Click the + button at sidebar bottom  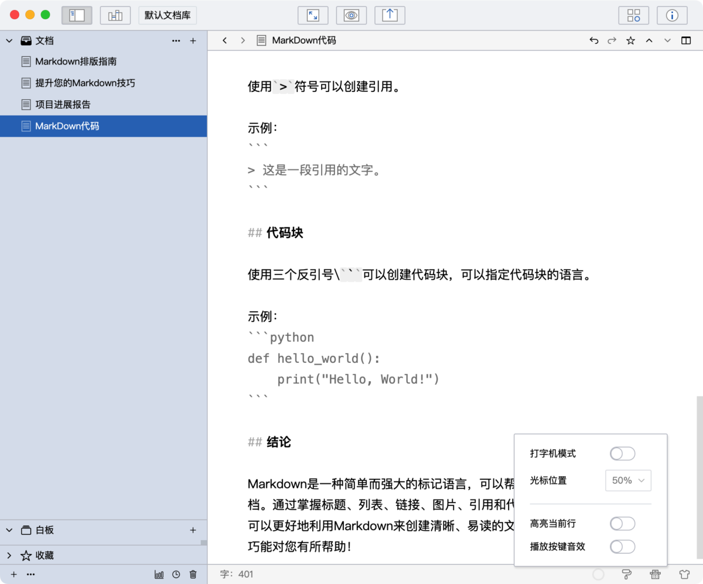click(x=14, y=575)
